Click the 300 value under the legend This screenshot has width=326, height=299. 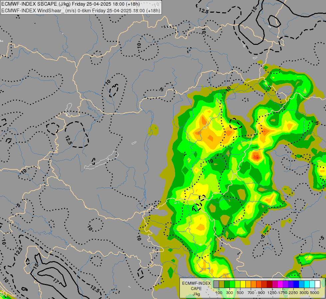tap(229, 293)
